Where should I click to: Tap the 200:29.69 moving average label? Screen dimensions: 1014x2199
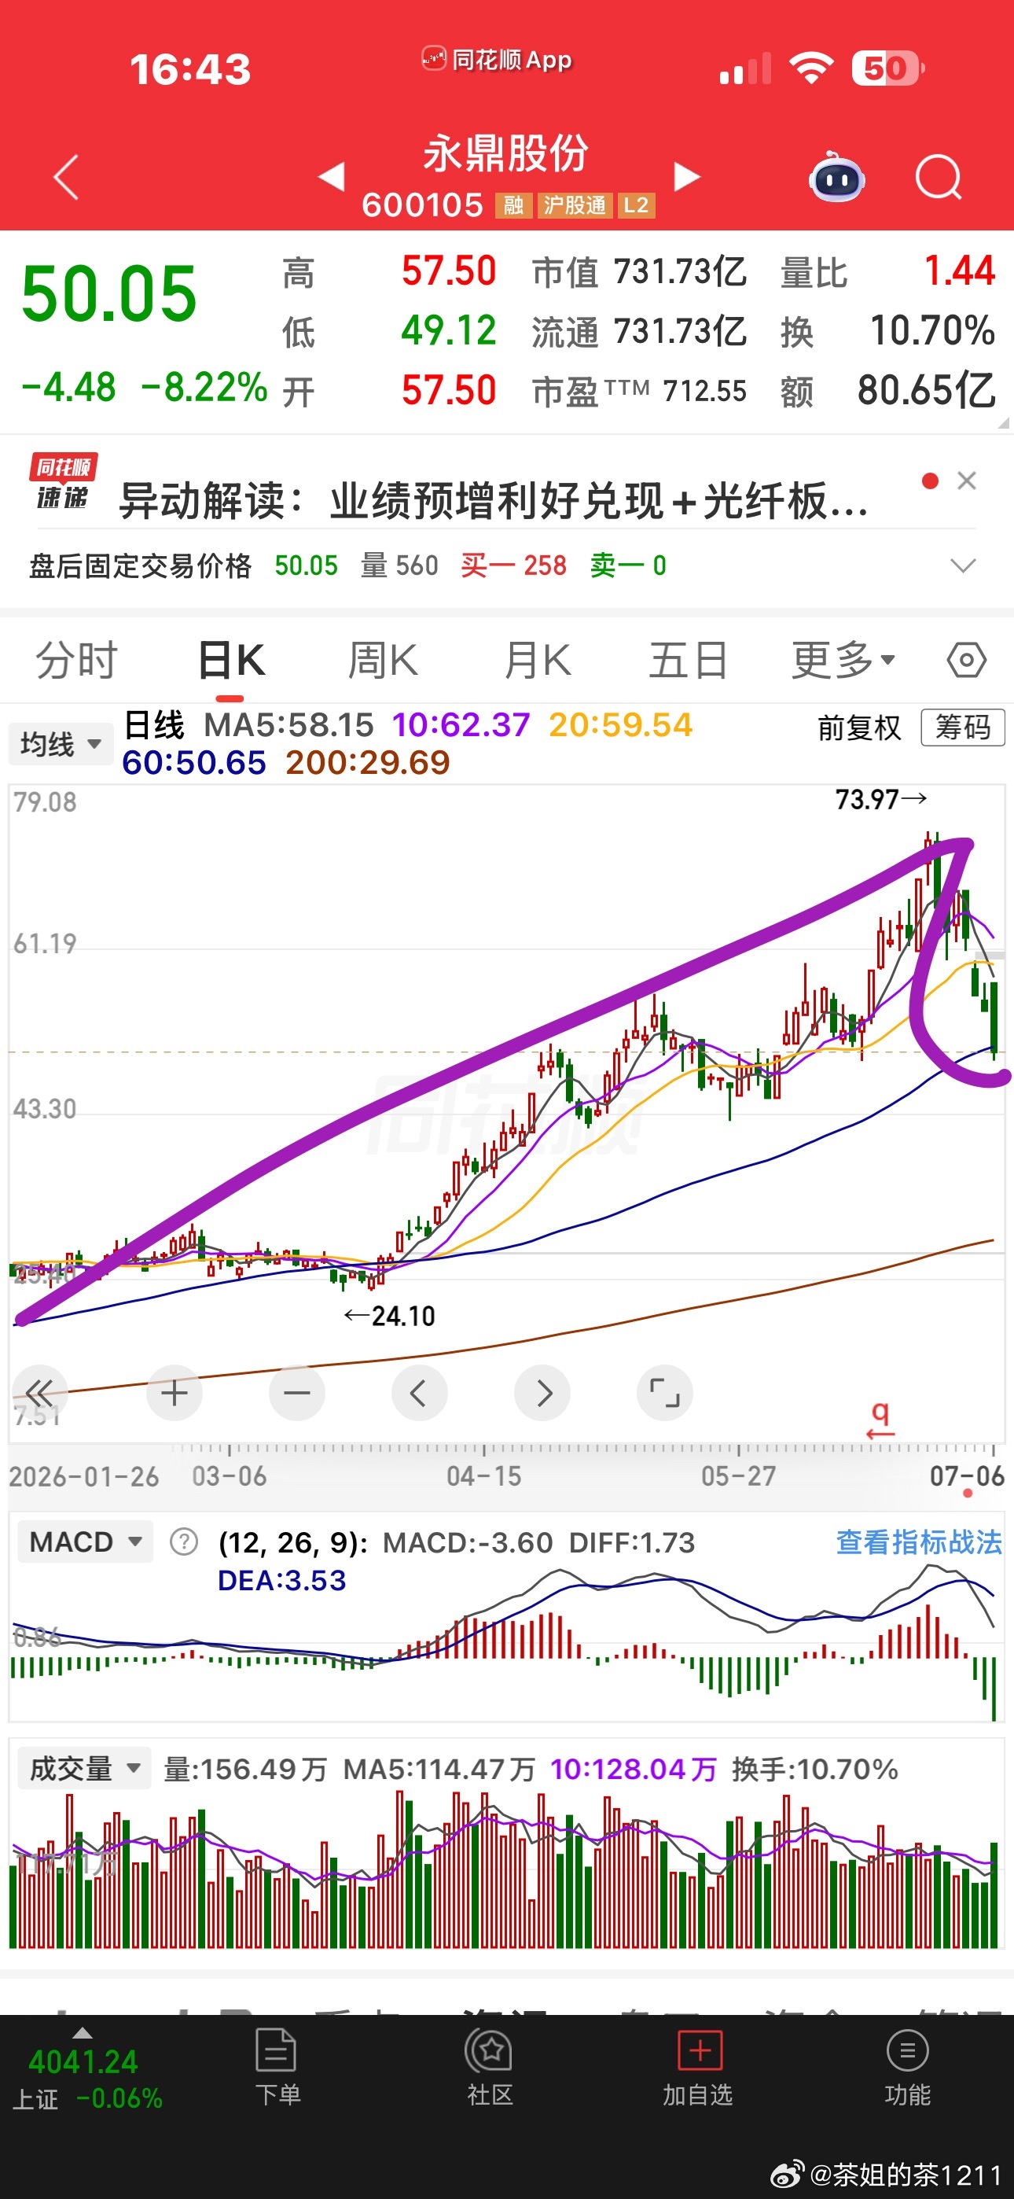[367, 762]
